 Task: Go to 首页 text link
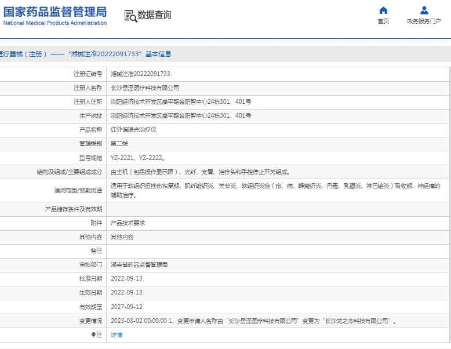pyautogui.click(x=383, y=21)
